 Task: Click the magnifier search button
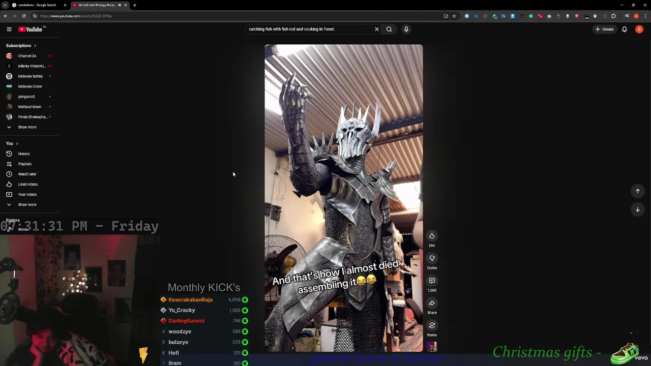[389, 29]
